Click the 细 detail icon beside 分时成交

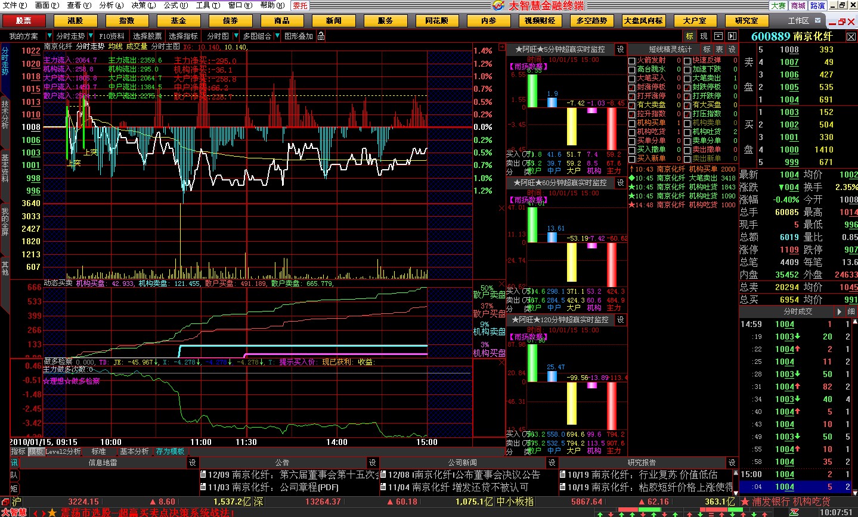(851, 312)
